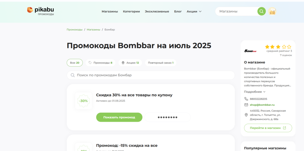Follow the Промокоды breadcrumb link

point(74,30)
